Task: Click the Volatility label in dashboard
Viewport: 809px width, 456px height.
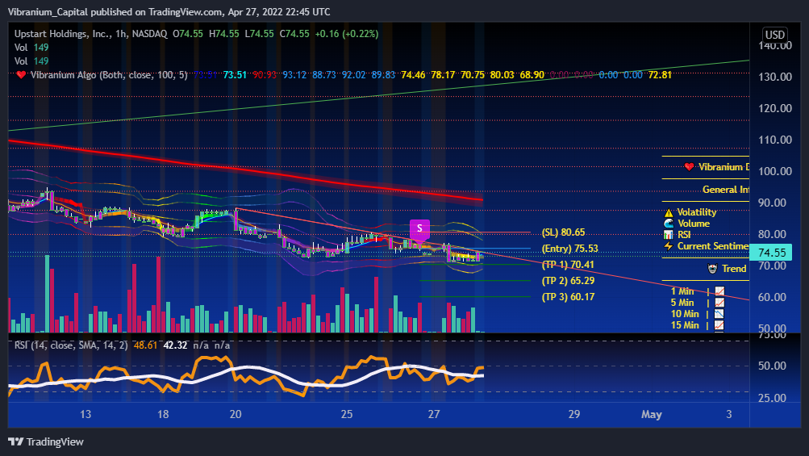Action: 697,212
